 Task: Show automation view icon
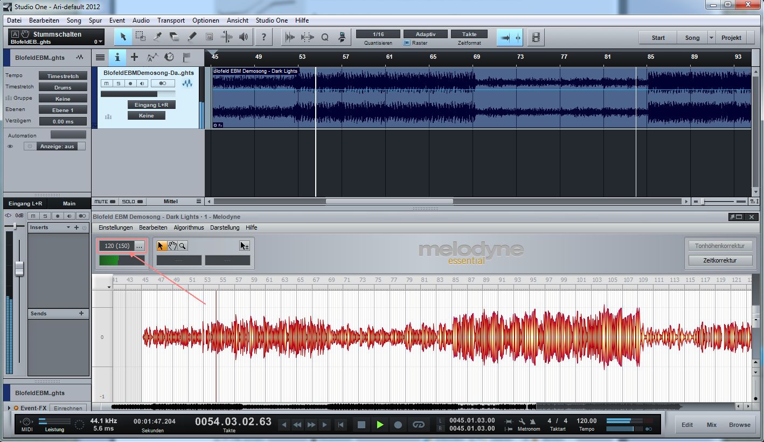[x=152, y=57]
